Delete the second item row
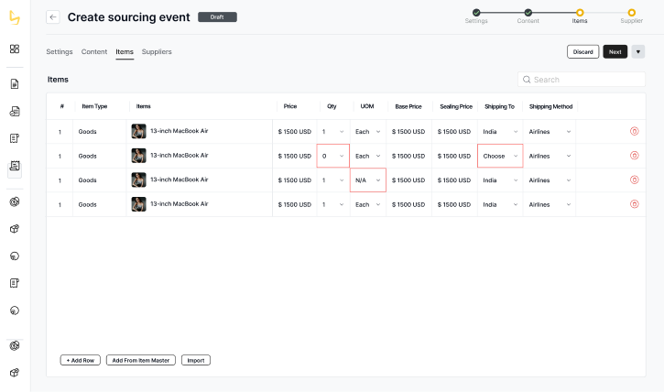This screenshot has width=664, height=392. click(x=634, y=156)
